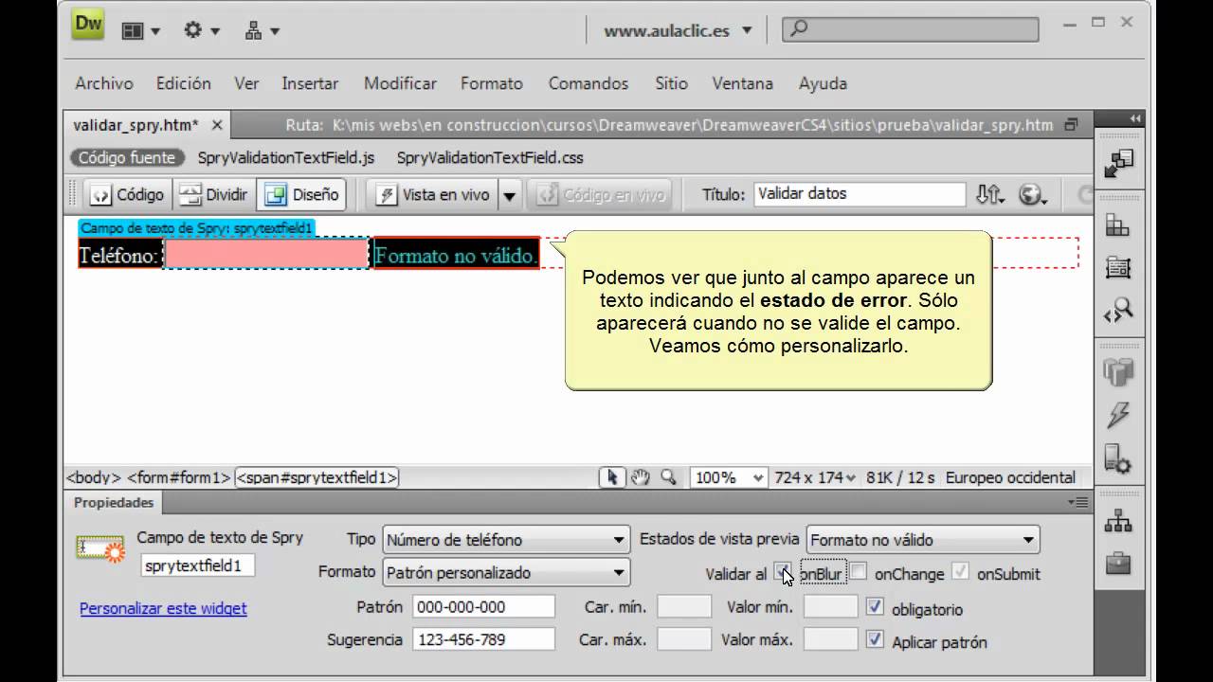Open the Bindings lightning panel icon
Screen dimensions: 1213x682
click(x=1118, y=415)
